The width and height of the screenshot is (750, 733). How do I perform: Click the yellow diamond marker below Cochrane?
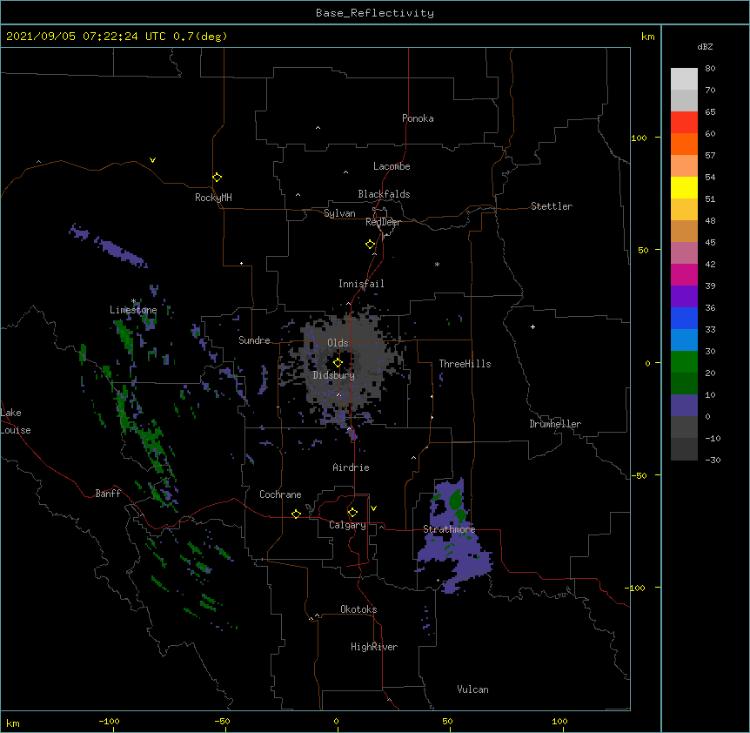tap(296, 514)
